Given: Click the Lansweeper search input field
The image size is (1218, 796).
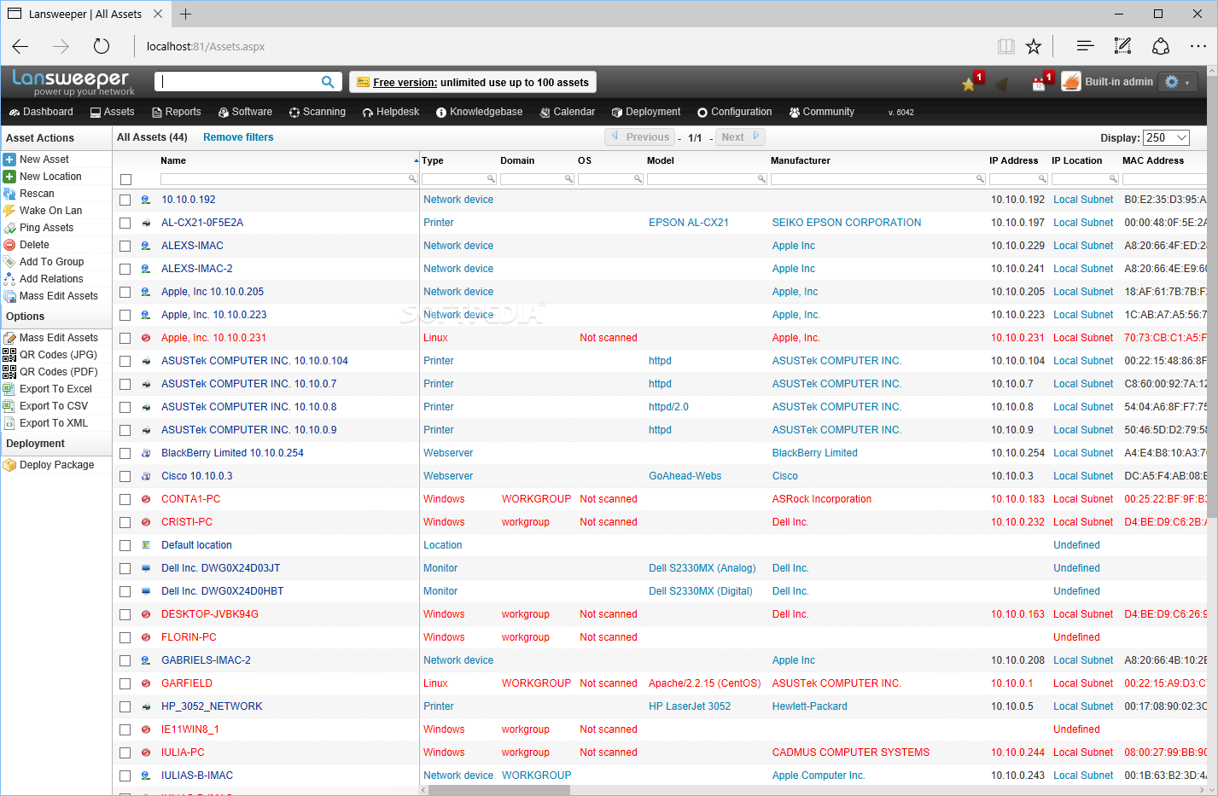Looking at the screenshot, I should tap(239, 82).
